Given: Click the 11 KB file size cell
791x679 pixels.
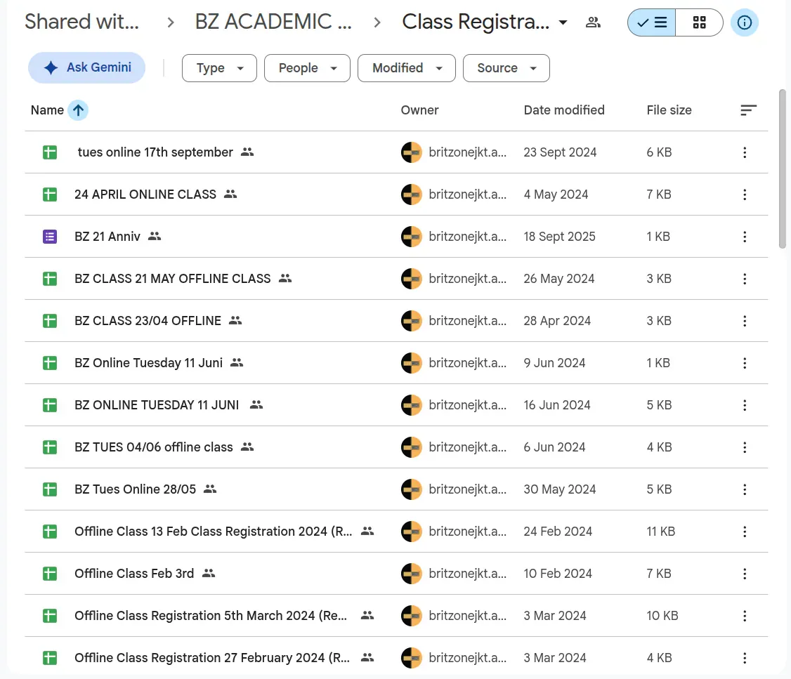Looking at the screenshot, I should (661, 532).
